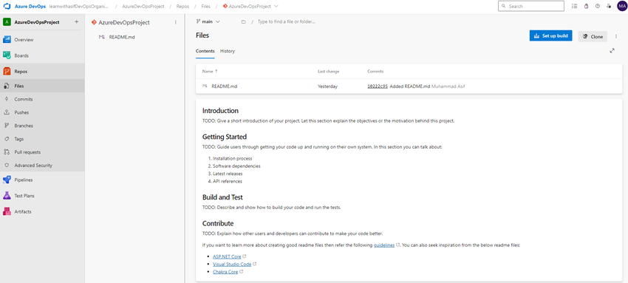Open the help question mark icon

[598, 7]
